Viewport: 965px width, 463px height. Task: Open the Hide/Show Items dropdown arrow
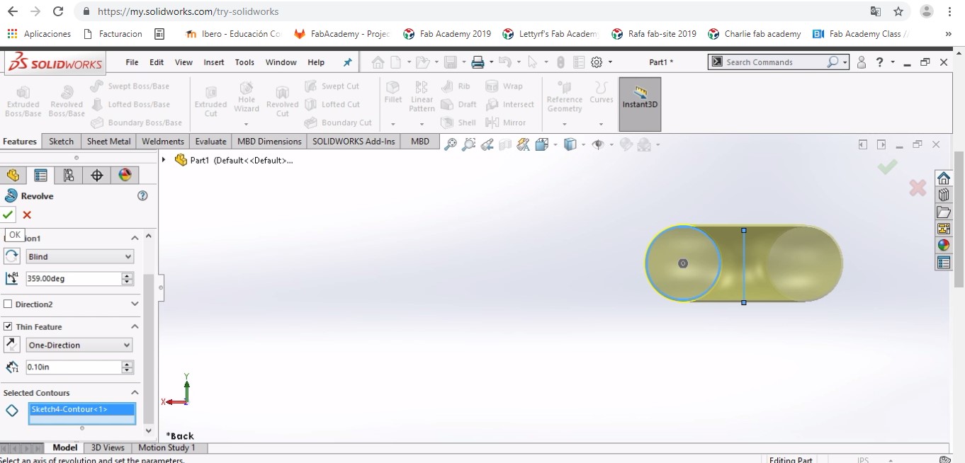611,144
